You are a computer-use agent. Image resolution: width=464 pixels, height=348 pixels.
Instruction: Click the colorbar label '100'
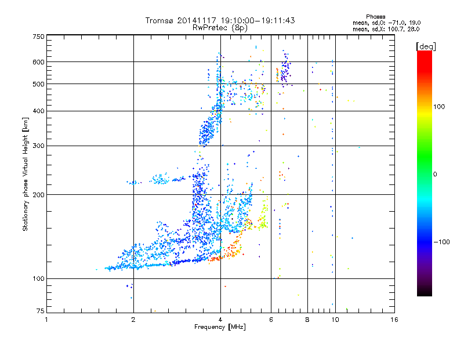point(439,107)
